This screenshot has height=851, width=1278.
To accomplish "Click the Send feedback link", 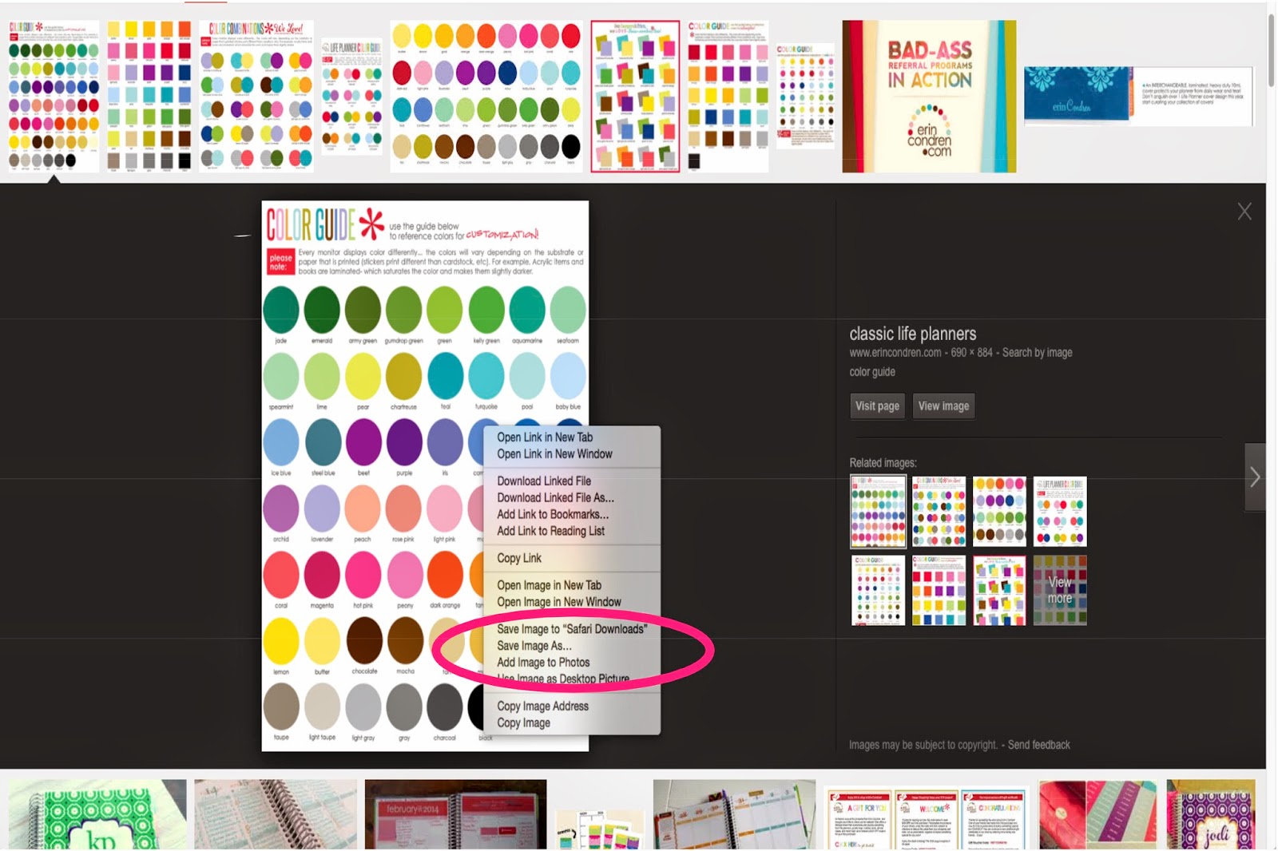I will tap(1038, 745).
